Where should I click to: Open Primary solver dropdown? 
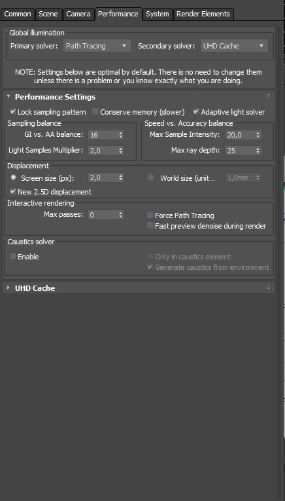tap(97, 46)
